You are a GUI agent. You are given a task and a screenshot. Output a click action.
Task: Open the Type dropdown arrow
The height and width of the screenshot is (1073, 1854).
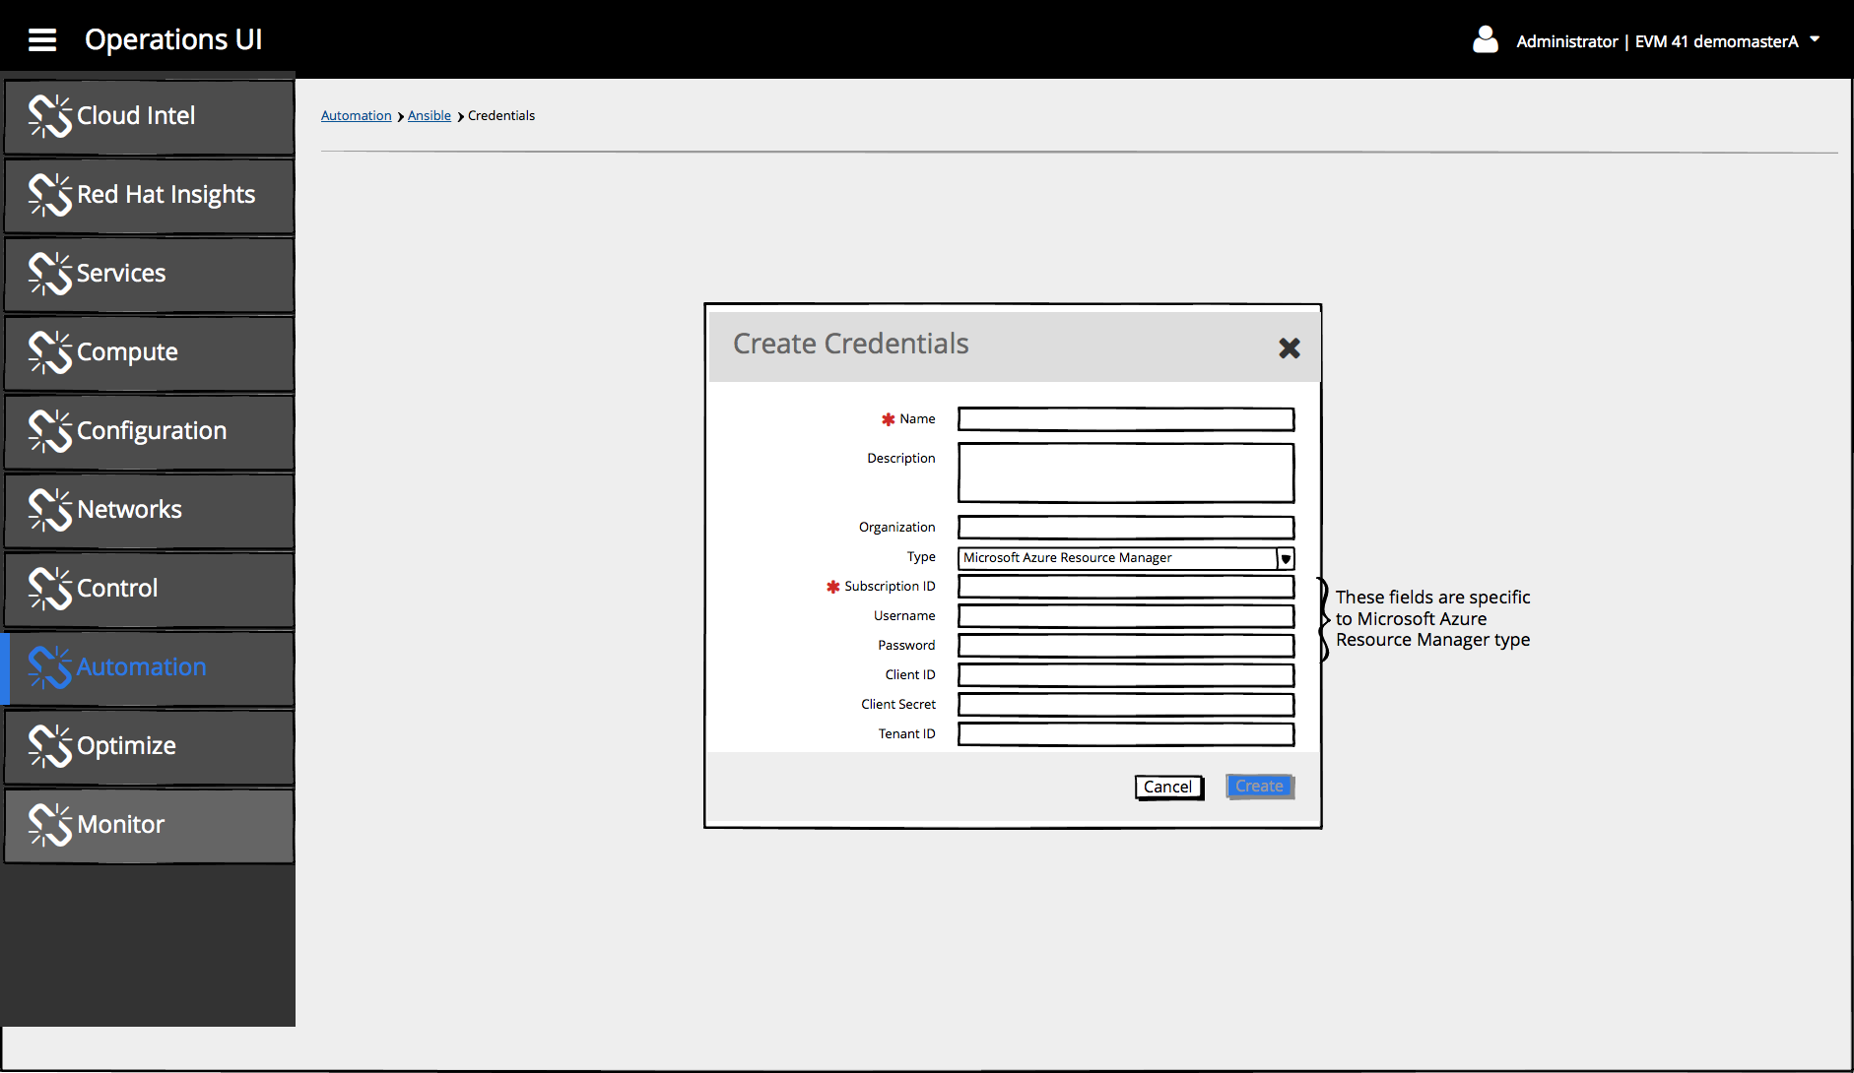pos(1286,558)
